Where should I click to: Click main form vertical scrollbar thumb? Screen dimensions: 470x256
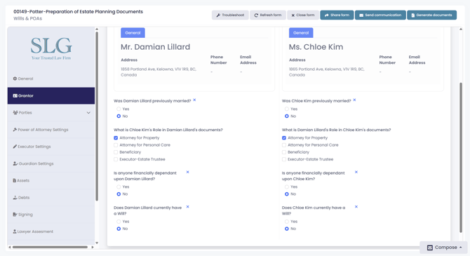click(461, 157)
